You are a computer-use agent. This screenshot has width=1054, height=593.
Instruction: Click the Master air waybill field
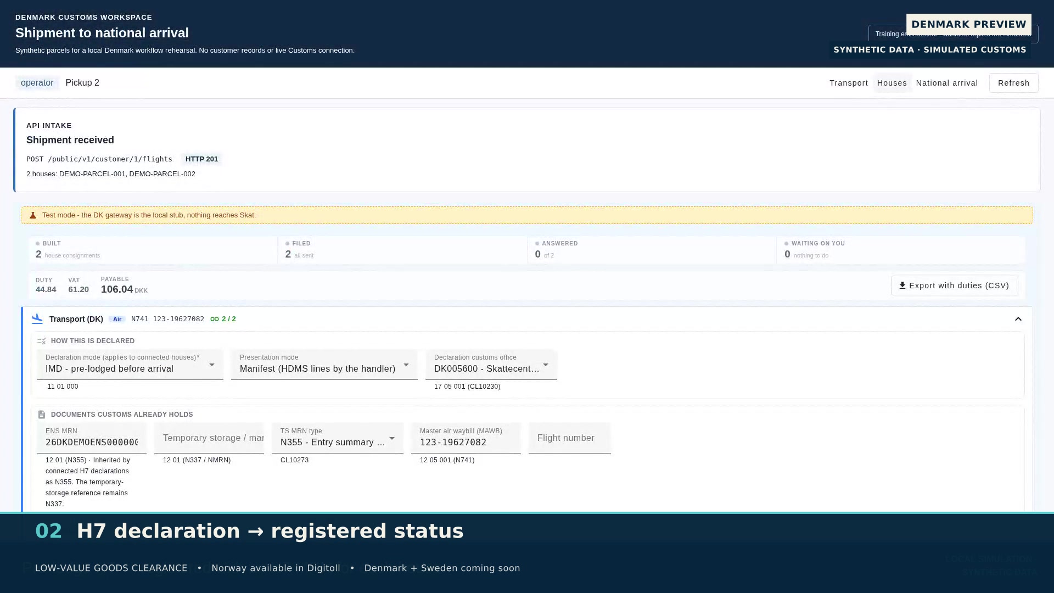click(x=466, y=438)
